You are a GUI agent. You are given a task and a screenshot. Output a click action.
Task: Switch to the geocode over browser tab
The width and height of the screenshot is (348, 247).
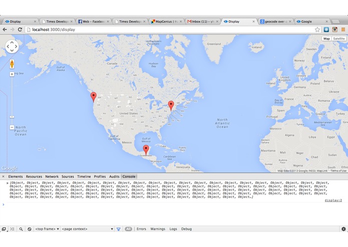(276, 21)
